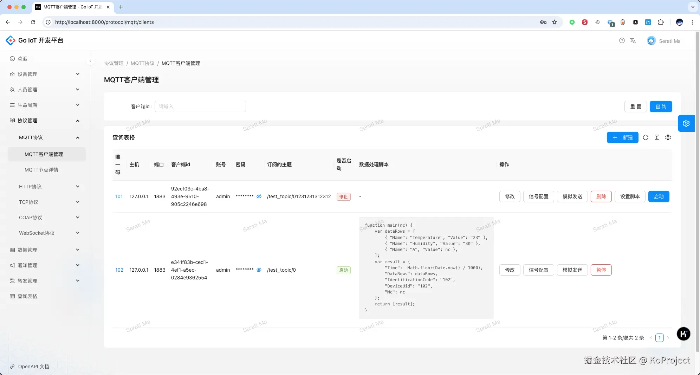
Task: Start client 101 with 启动 button
Action: 659,196
